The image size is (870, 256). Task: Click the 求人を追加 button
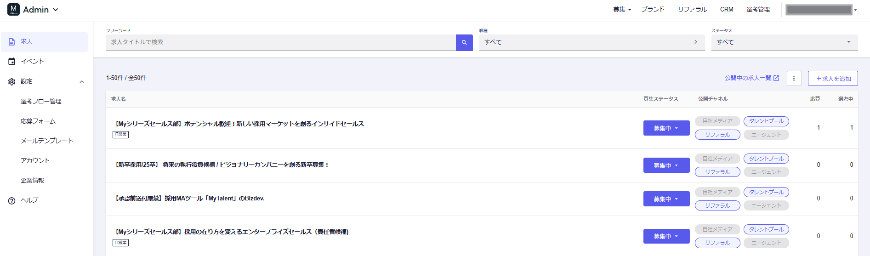click(833, 79)
